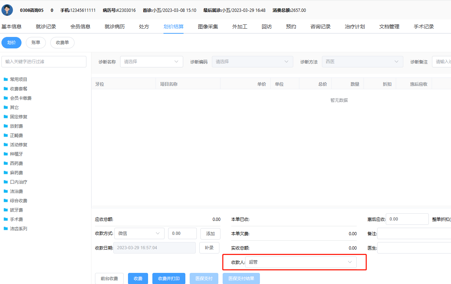Click the 会员卡缴费 folder icon
Viewport: 451px width, 284px height.
pos(6,98)
